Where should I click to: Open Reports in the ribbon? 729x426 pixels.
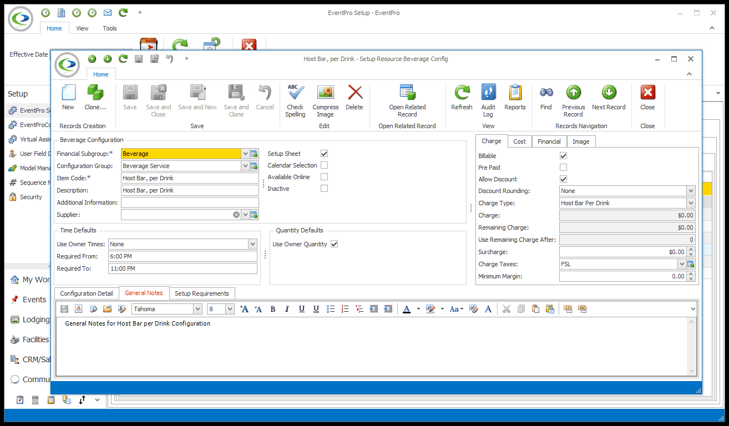(x=515, y=98)
